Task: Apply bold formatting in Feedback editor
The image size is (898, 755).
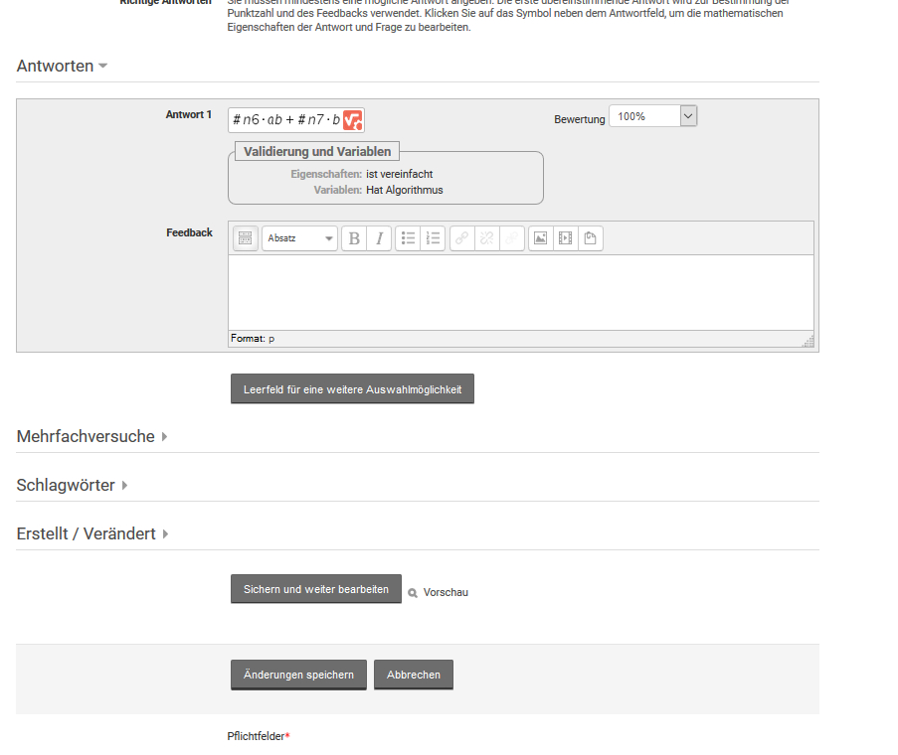Action: 353,238
